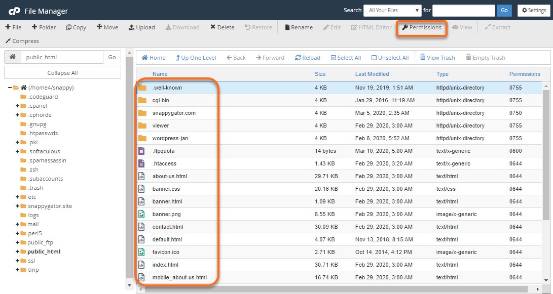Select the snappygator.com folder row

tap(339, 113)
